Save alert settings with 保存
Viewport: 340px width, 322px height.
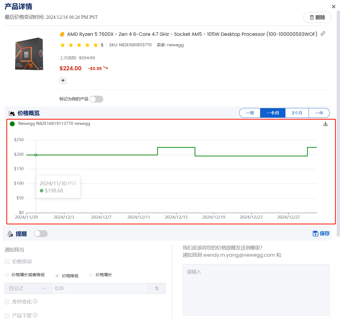coord(321,234)
